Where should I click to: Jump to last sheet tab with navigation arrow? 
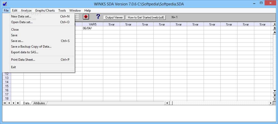pos(18,103)
